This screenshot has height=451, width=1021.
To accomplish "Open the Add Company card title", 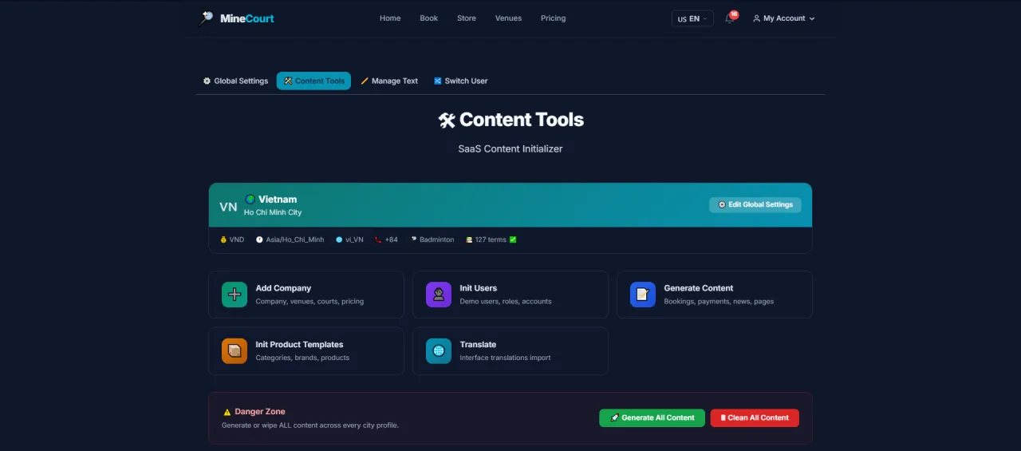I will click(283, 288).
